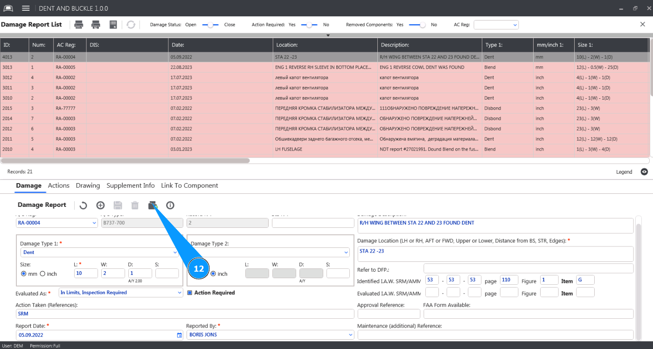Select the mm radio for Damage Type 1 size
Image resolution: width=653 pixels, height=349 pixels.
pyautogui.click(x=24, y=274)
